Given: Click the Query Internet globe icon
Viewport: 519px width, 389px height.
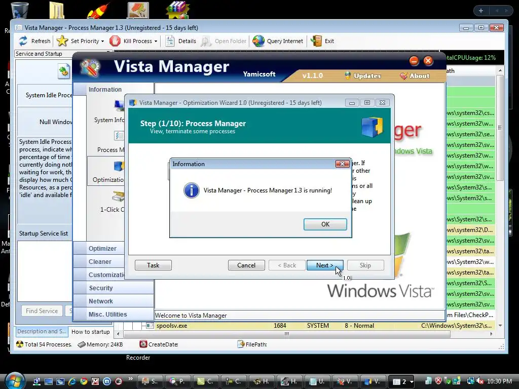Looking at the screenshot, I should pos(258,41).
